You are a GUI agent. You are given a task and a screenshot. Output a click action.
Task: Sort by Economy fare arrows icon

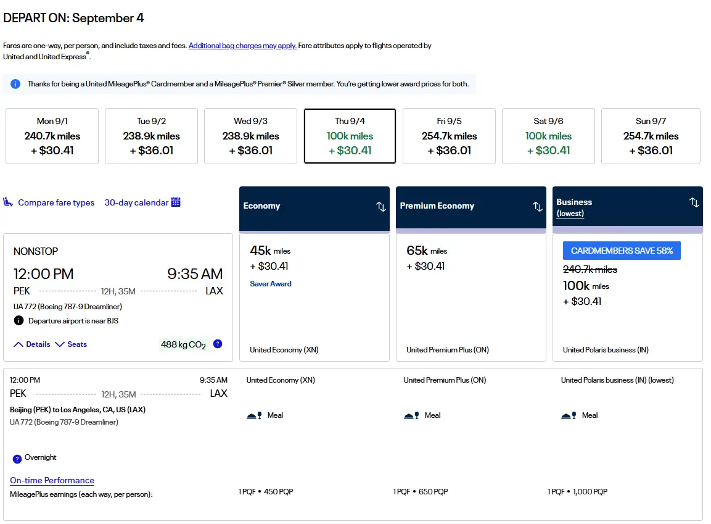(381, 206)
